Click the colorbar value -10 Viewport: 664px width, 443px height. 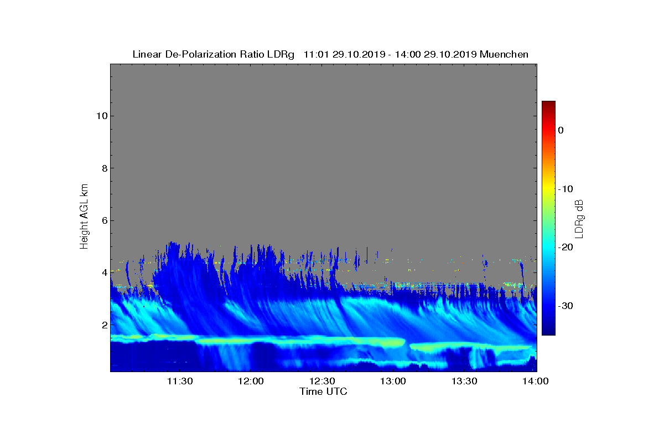566,189
